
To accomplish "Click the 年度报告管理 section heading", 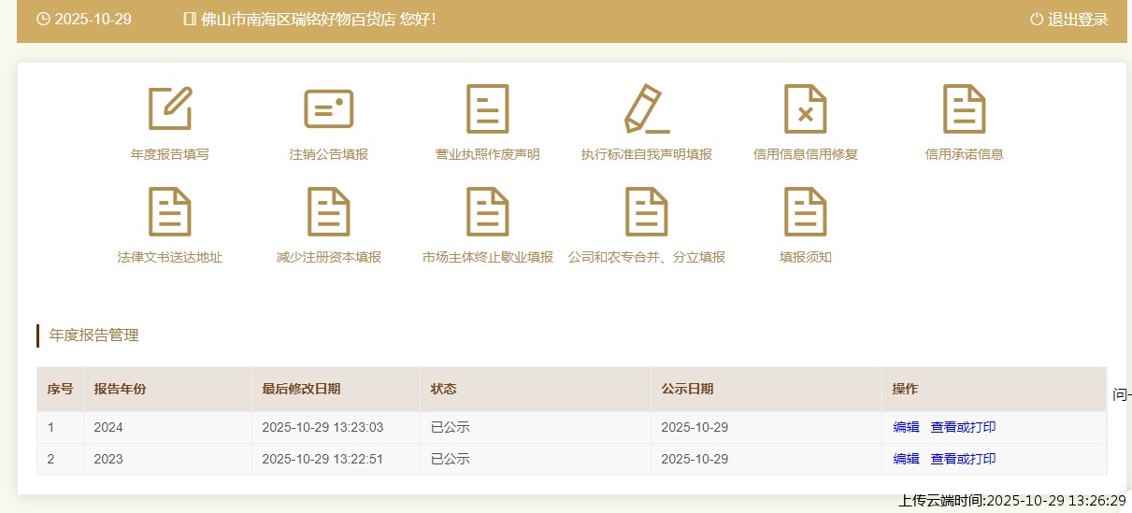I will click(x=94, y=335).
